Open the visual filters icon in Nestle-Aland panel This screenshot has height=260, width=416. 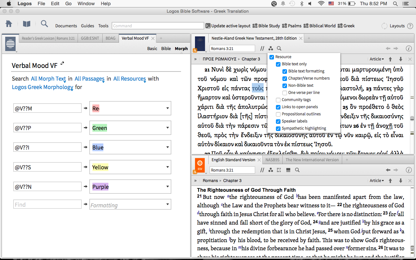coord(271,48)
